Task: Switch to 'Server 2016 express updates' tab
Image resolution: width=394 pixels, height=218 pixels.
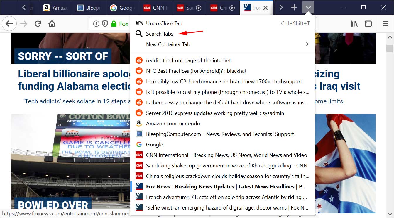Action: [x=223, y=113]
